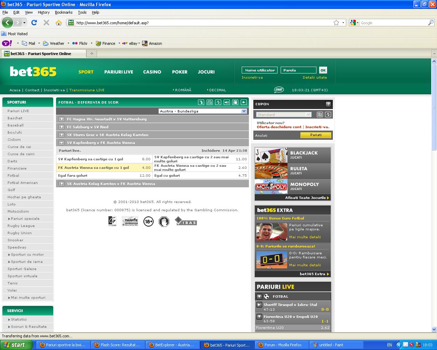437x350 pixels.
Task: Select Egal cu goluri 4.75 odds
Action: point(200,175)
